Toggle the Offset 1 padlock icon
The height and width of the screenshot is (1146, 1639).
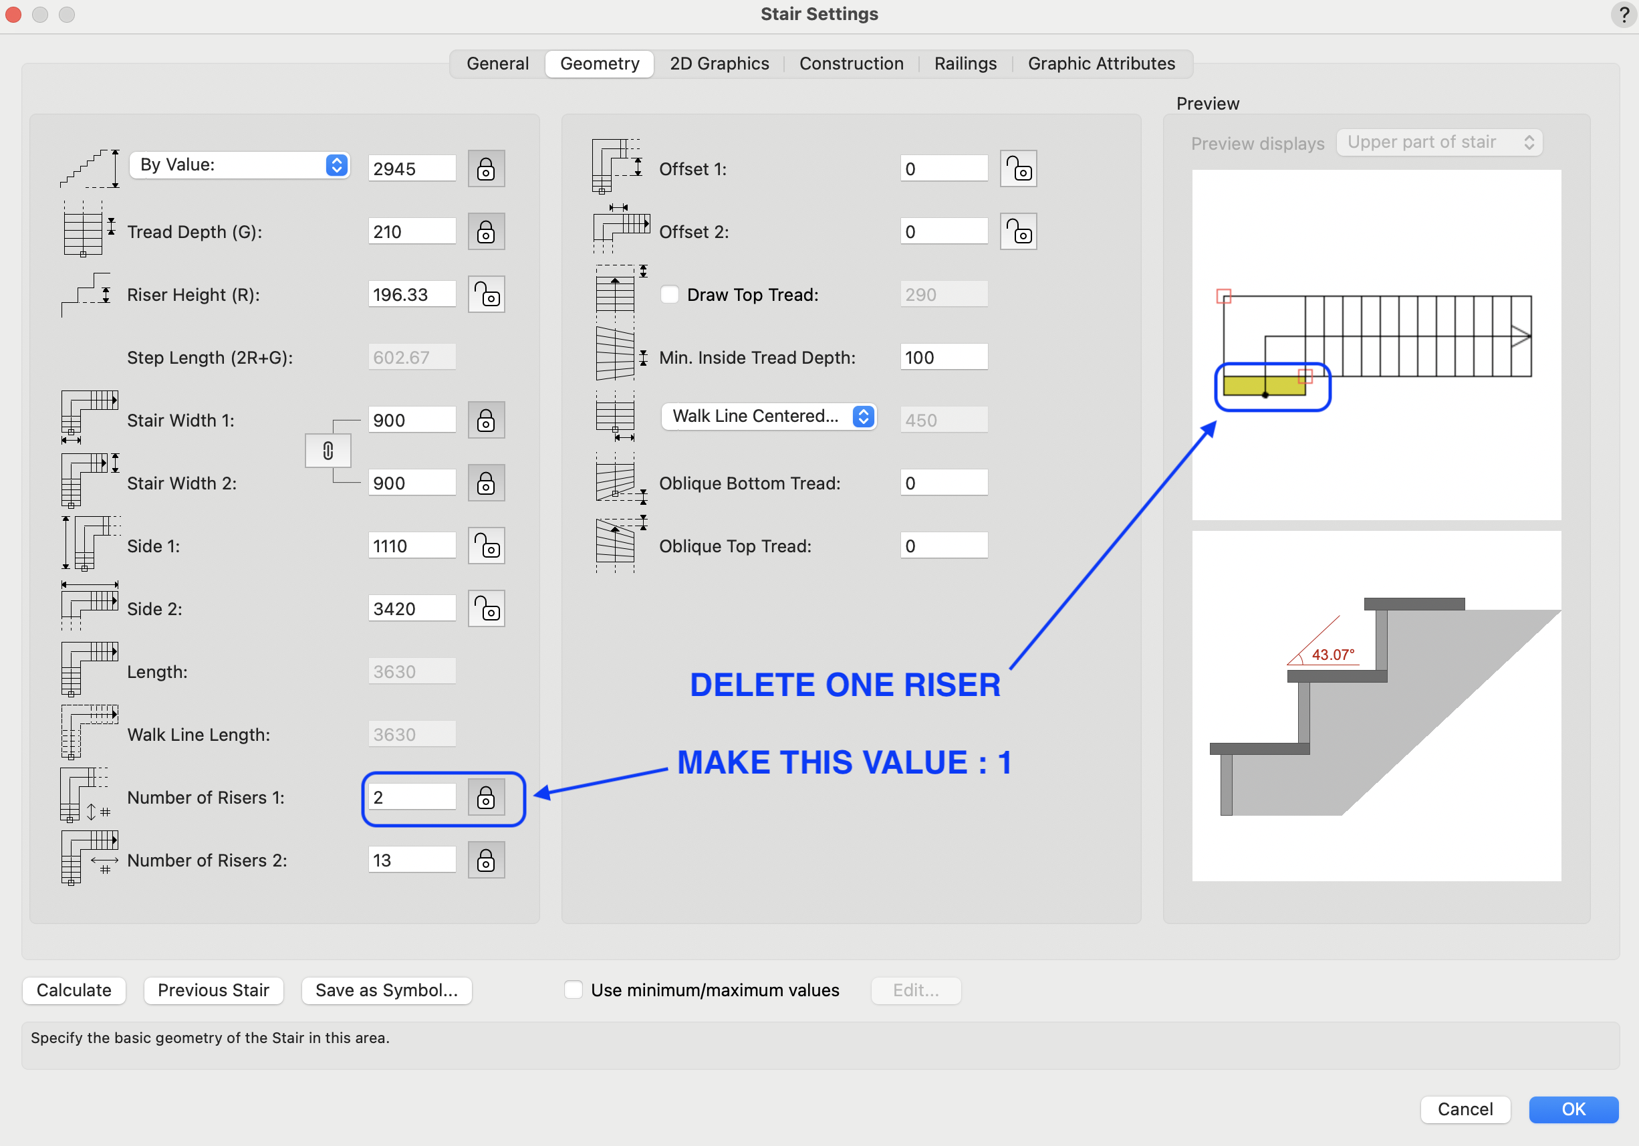1018,168
